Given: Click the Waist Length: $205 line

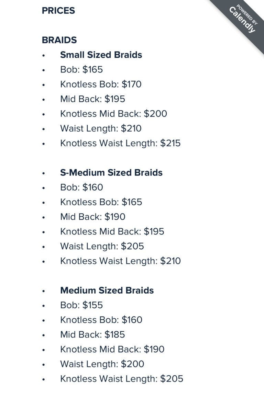Looking at the screenshot, I should pyautogui.click(x=102, y=247).
